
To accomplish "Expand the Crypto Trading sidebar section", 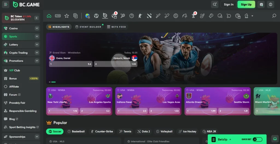I will 37,53.
